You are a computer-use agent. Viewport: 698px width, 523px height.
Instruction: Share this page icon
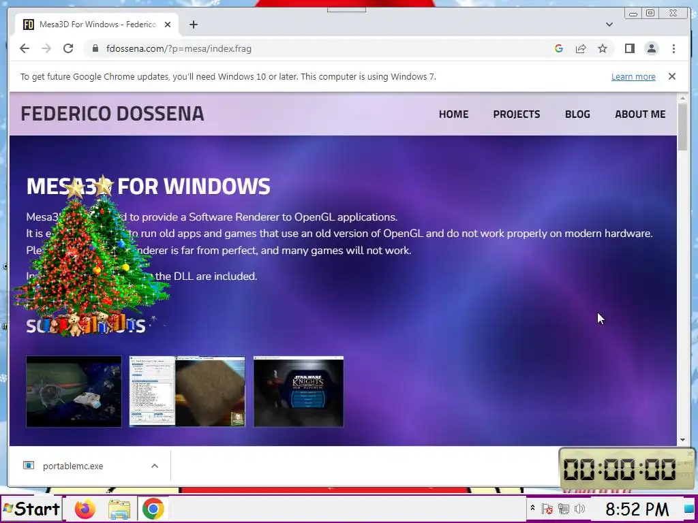581,48
